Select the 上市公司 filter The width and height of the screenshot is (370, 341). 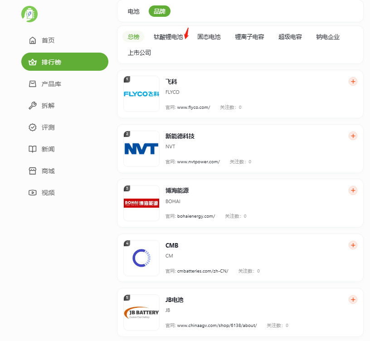pos(139,53)
